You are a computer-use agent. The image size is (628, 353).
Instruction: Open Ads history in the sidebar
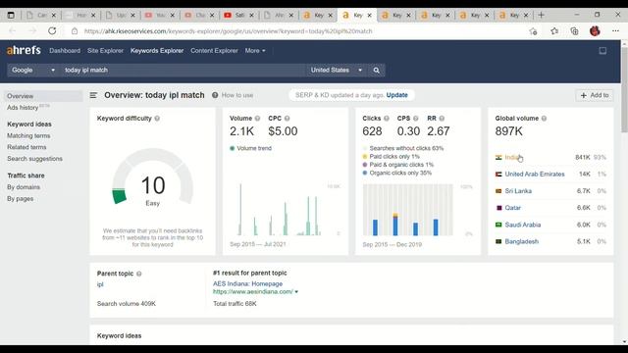(23, 108)
